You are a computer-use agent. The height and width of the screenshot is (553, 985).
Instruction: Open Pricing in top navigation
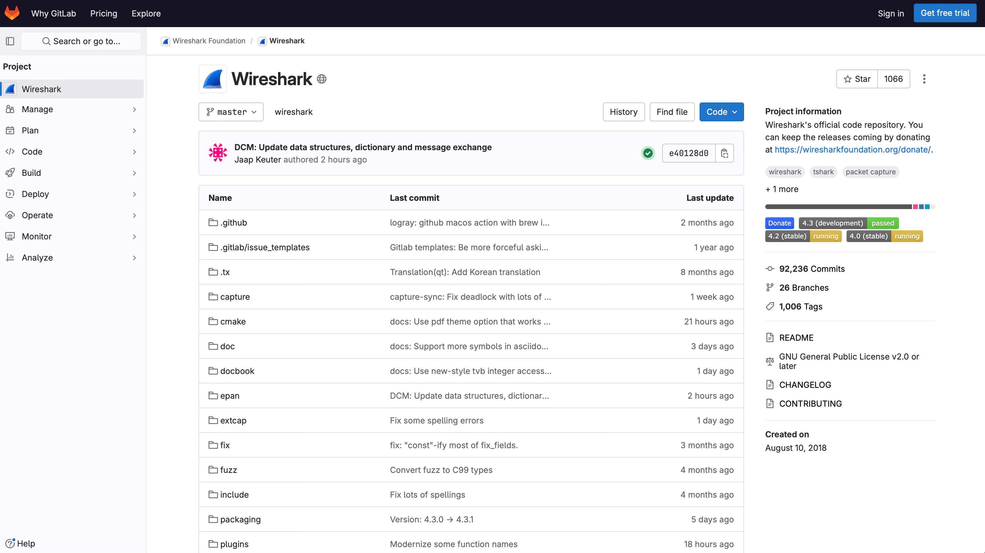[104, 13]
